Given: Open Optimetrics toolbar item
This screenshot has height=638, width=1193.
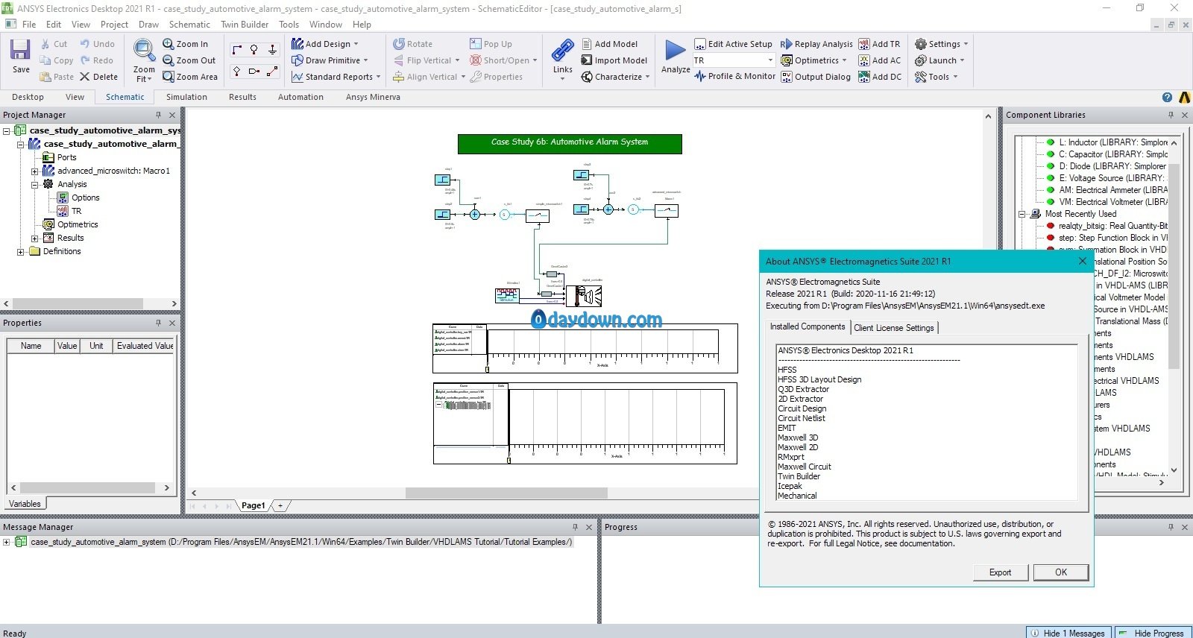Looking at the screenshot, I should (813, 60).
